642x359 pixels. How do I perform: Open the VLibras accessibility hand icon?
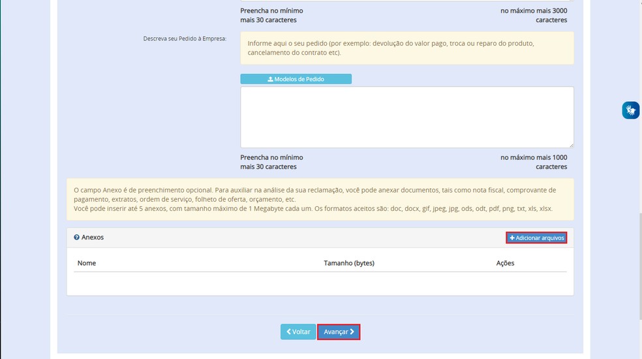point(630,110)
